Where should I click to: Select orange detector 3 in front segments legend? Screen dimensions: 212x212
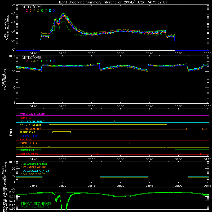click(30, 10)
